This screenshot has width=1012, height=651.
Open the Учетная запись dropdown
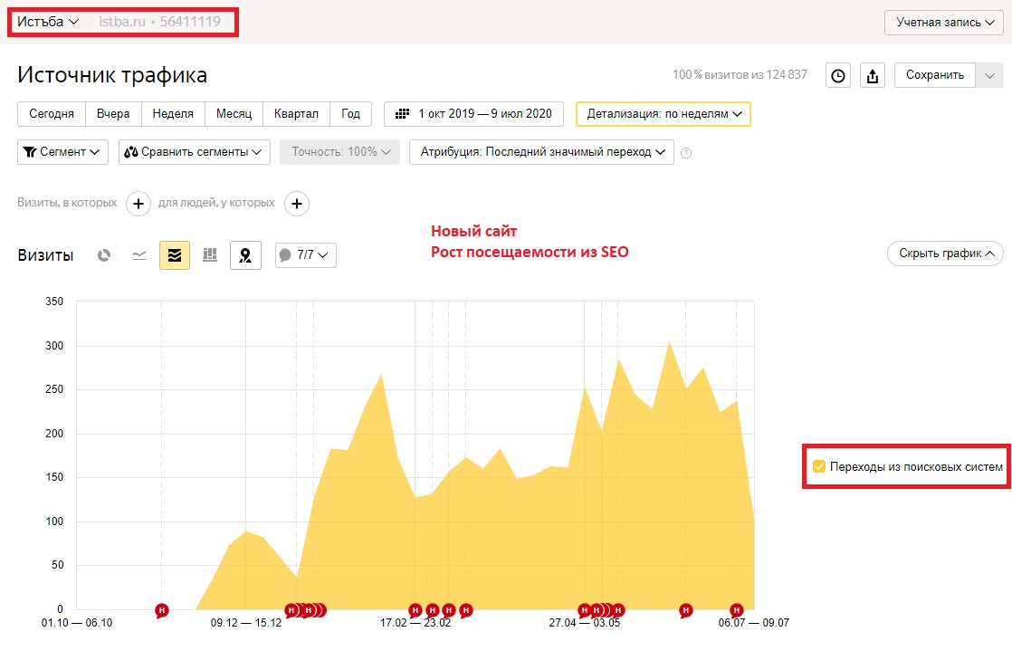943,22
